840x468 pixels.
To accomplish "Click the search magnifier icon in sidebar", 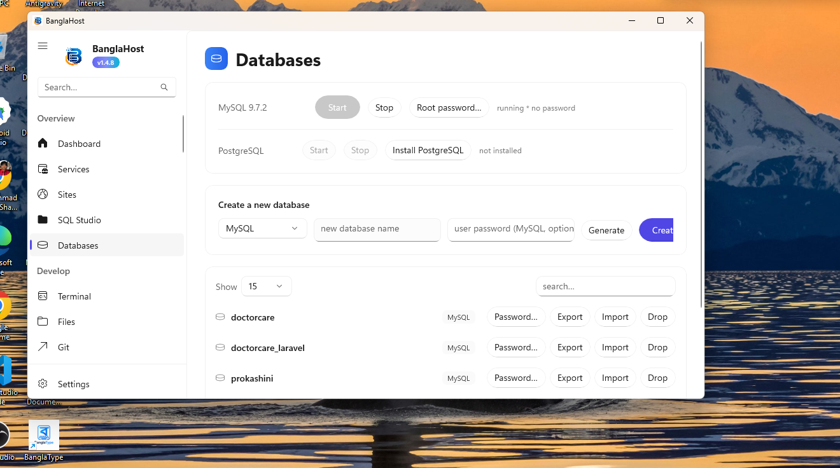I will click(x=164, y=87).
